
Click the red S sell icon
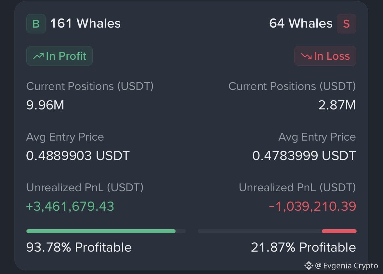(x=346, y=24)
